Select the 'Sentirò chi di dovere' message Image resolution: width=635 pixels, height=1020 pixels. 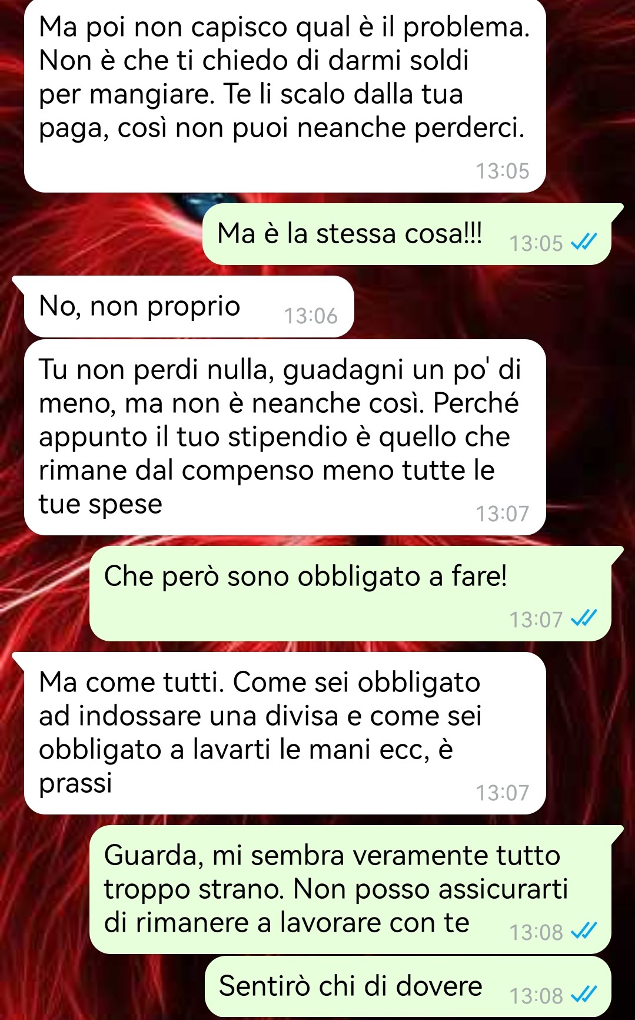(x=408, y=986)
